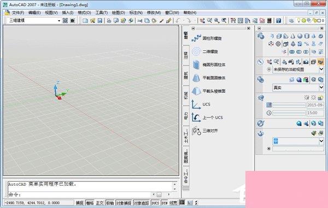
Task: Open the 真实 visual style dropdown
Action: point(321,87)
